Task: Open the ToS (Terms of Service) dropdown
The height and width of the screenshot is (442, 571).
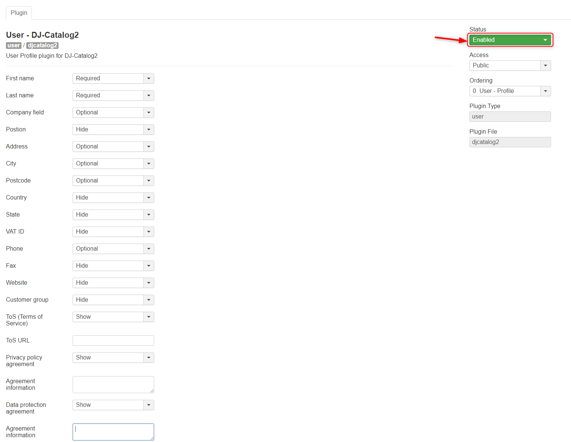Action: 113,317
